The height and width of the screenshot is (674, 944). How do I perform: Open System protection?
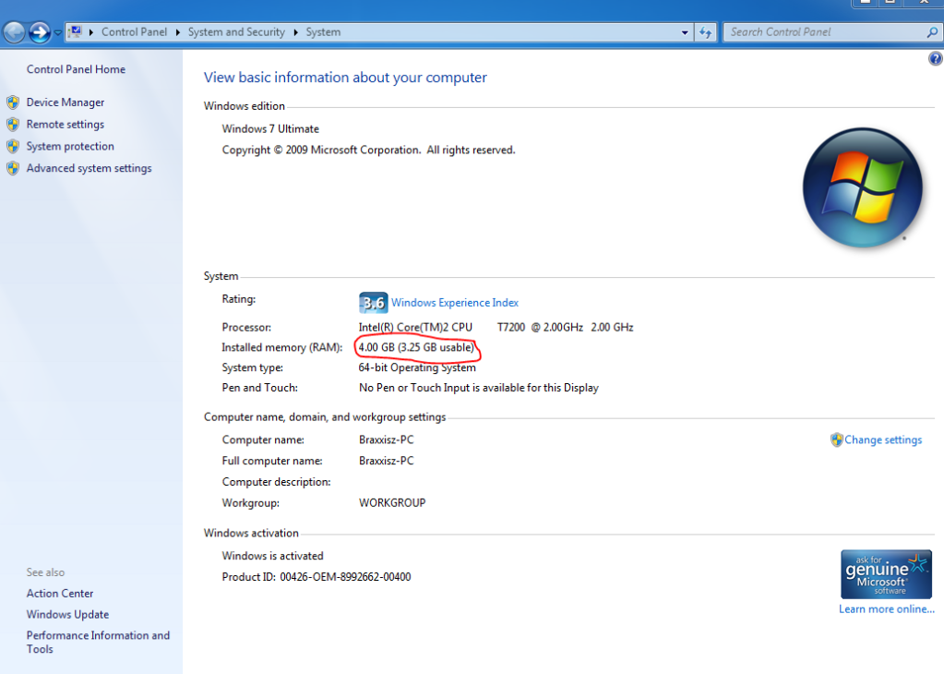[70, 147]
